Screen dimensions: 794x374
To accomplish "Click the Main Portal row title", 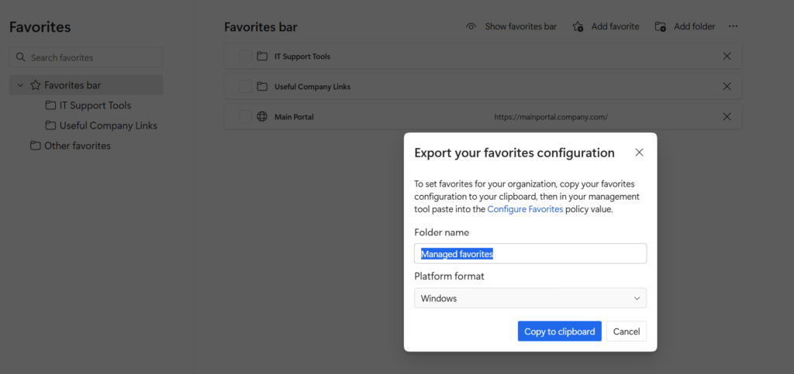I will (294, 117).
